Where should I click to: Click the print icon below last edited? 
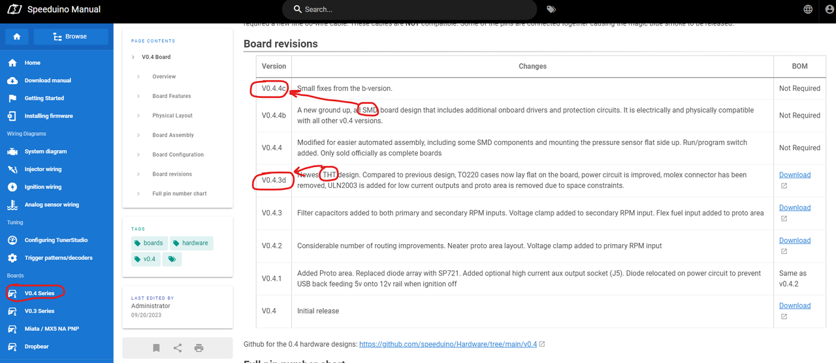[199, 348]
